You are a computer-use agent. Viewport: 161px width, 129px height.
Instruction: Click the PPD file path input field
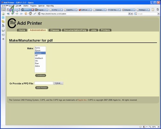44,83
